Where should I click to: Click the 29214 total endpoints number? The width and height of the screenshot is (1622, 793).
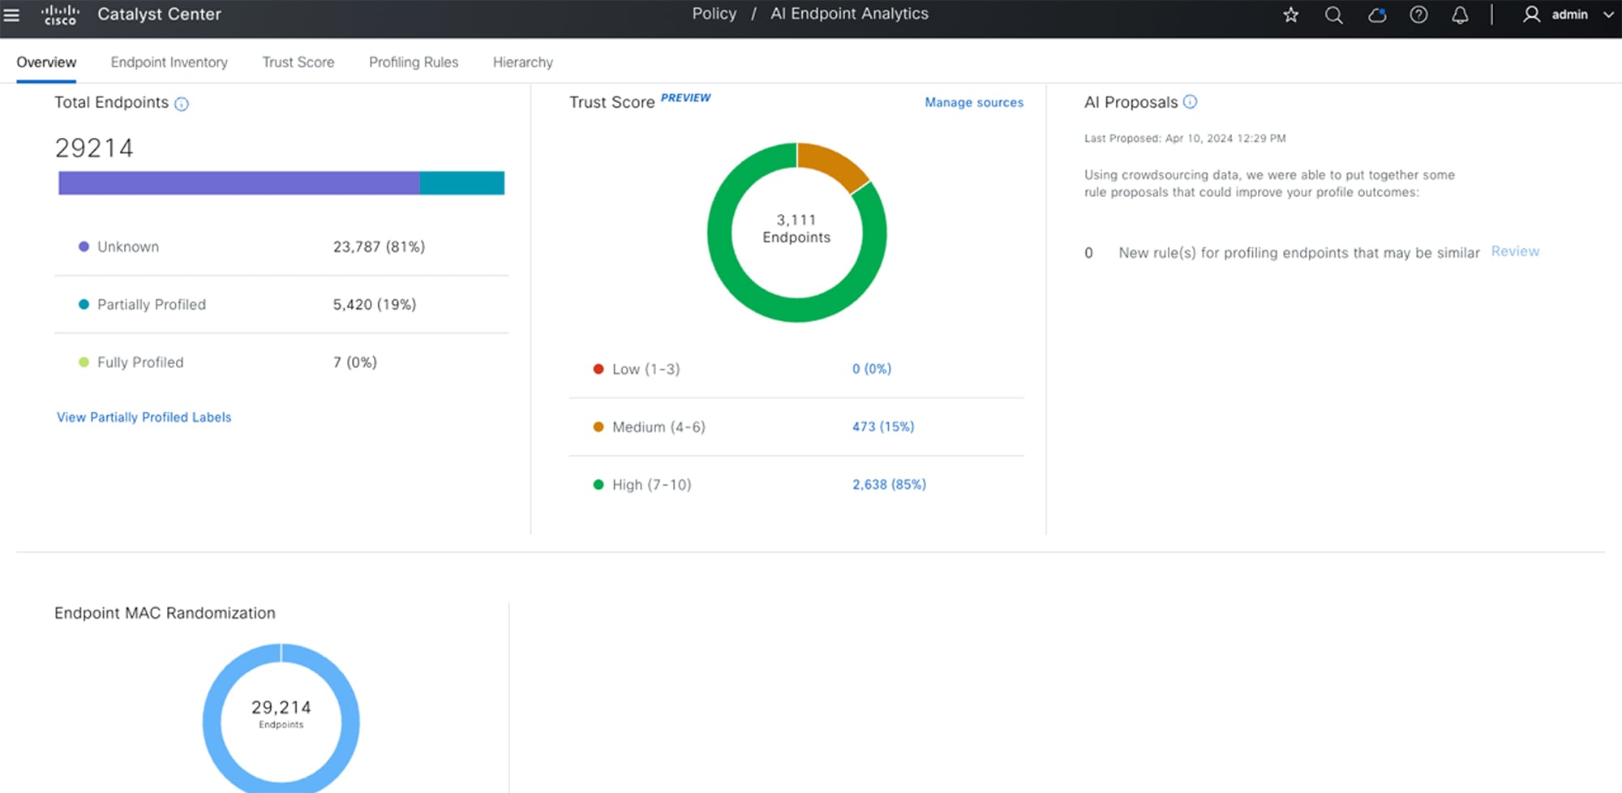[94, 148]
